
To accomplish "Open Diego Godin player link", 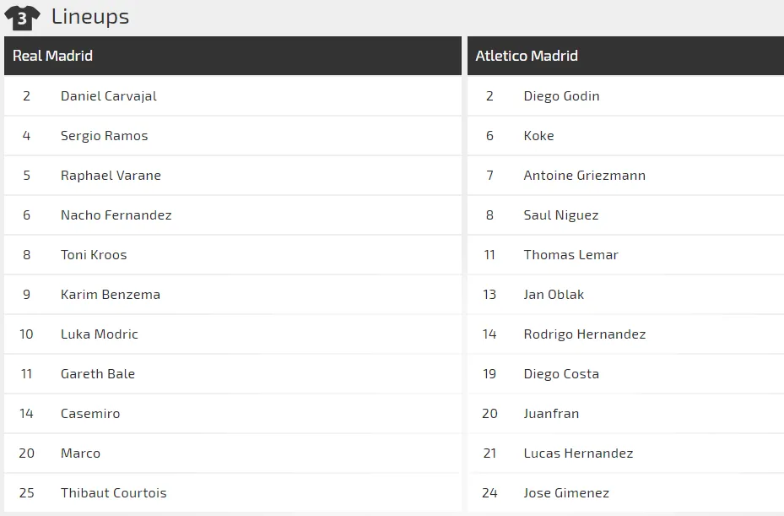I will tap(561, 96).
